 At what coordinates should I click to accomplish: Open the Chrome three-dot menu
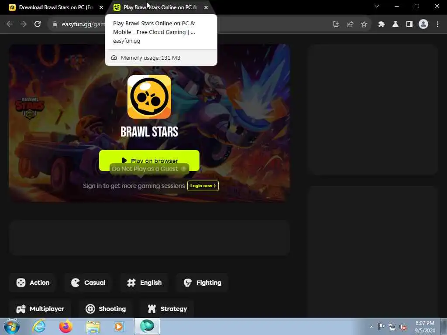coord(437,24)
